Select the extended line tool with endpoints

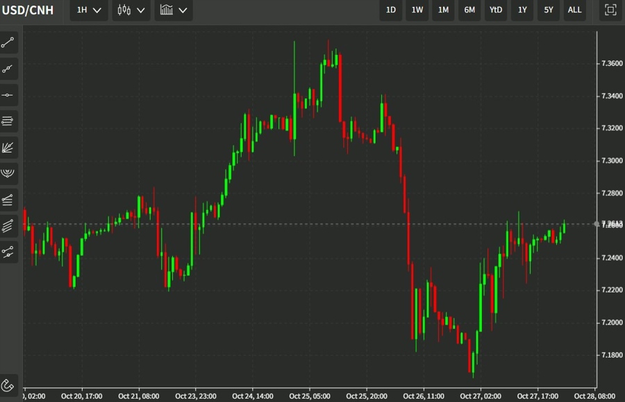coord(8,252)
